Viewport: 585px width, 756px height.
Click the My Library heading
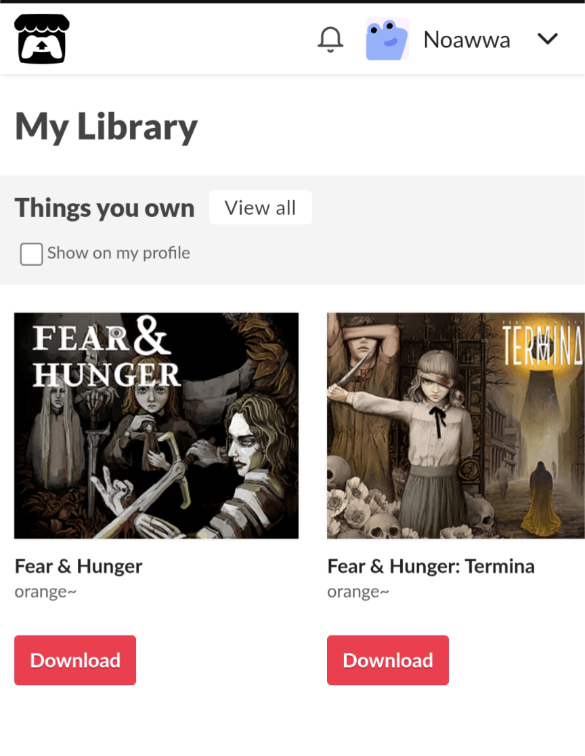[106, 127]
